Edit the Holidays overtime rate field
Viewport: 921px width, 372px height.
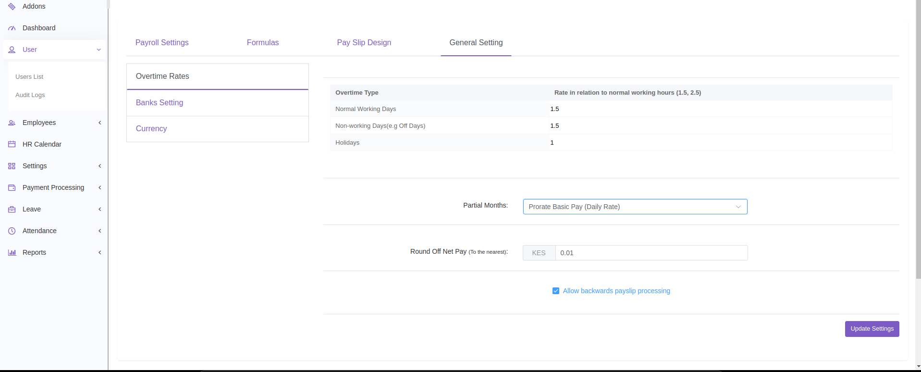[720, 143]
